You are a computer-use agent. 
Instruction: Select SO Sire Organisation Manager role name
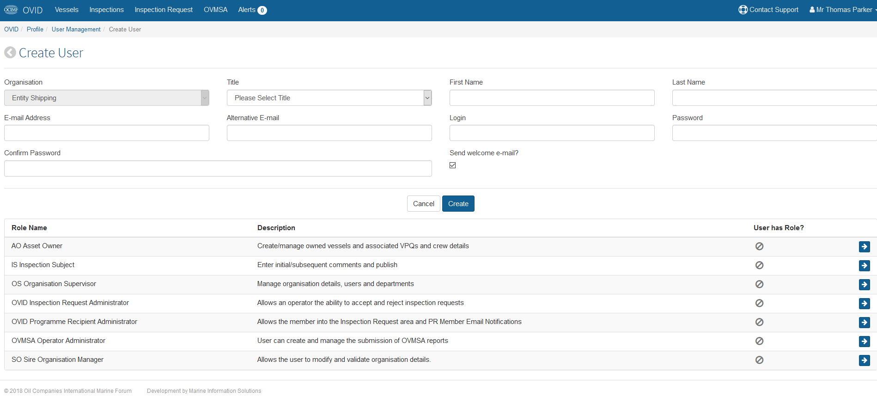(57, 360)
